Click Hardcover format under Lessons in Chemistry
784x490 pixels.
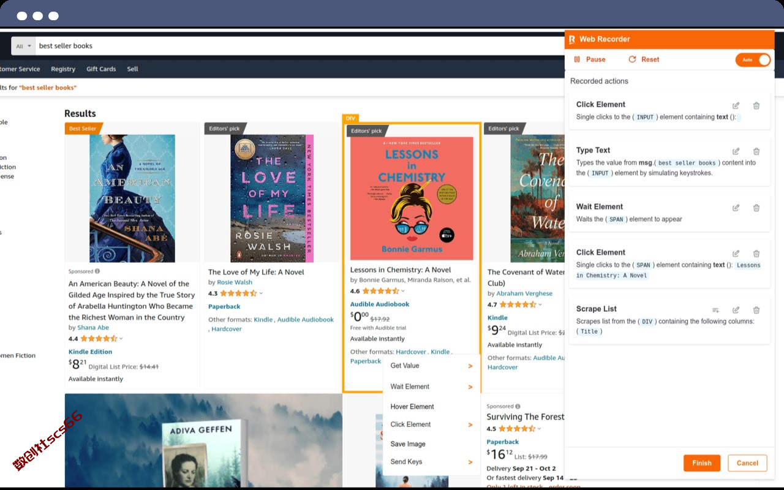coord(411,352)
